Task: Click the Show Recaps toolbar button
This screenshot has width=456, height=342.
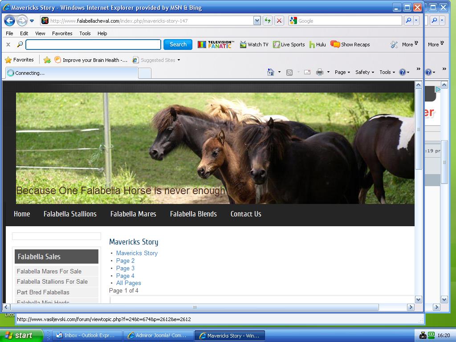Action: tap(350, 45)
